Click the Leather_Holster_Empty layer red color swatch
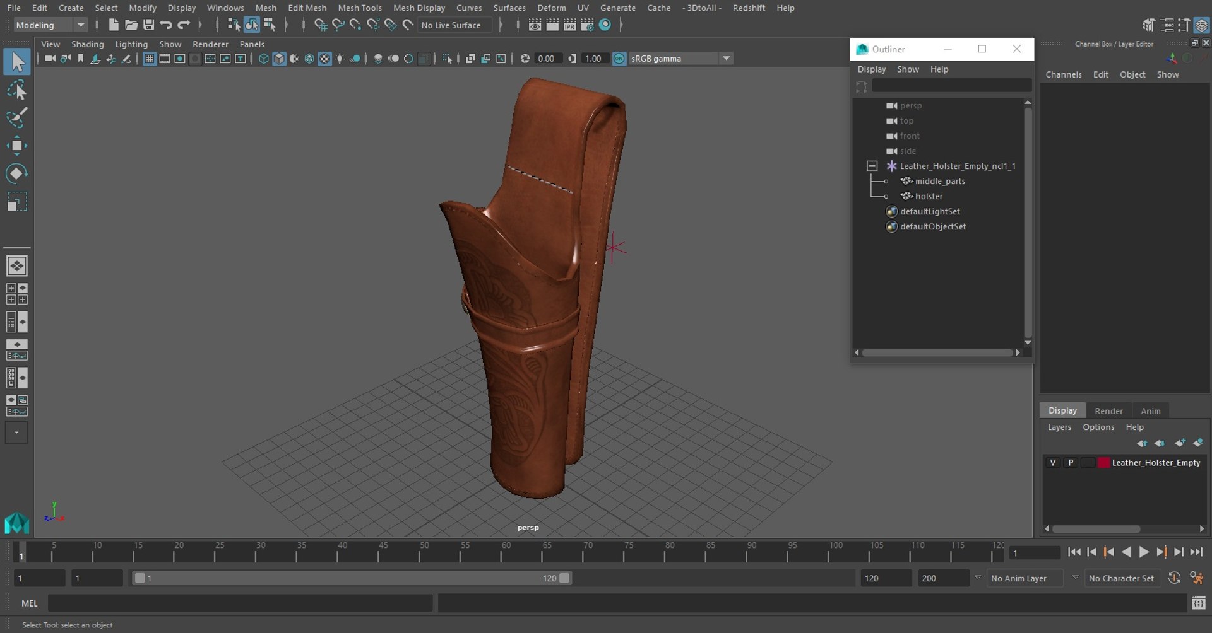This screenshot has width=1212, height=633. click(1103, 463)
